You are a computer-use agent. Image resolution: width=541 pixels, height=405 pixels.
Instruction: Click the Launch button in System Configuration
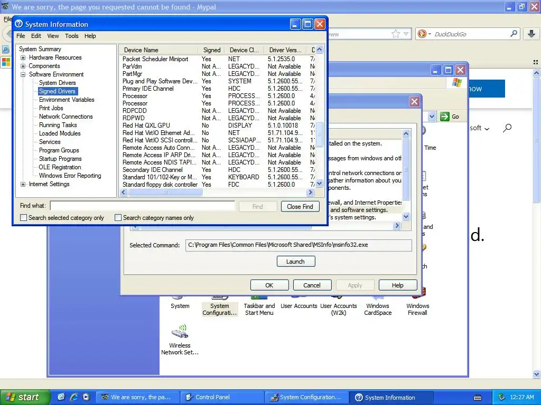[x=296, y=262]
